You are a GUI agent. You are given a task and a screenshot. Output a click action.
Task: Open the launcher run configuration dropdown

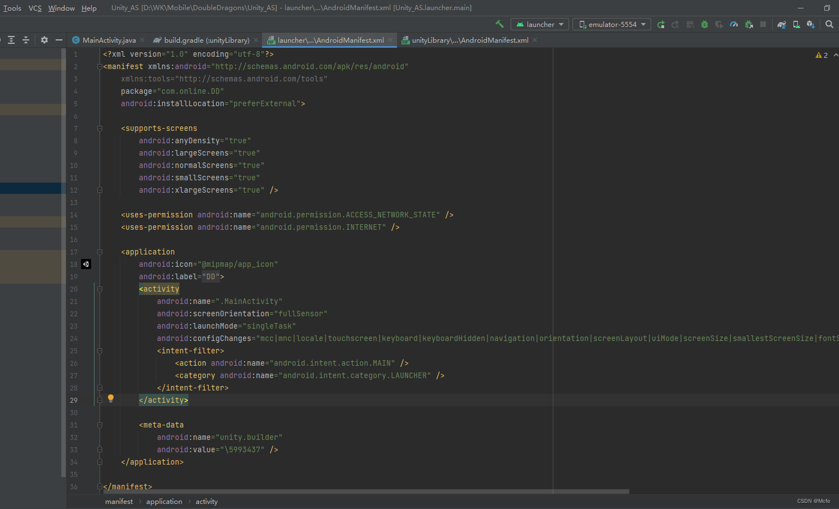539,24
